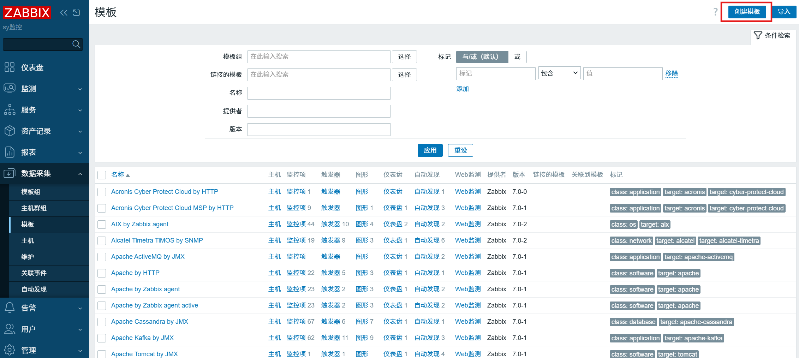Check the Alcatel Timetra TiMOS by SNMP row
The height and width of the screenshot is (358, 799).
coord(102,241)
